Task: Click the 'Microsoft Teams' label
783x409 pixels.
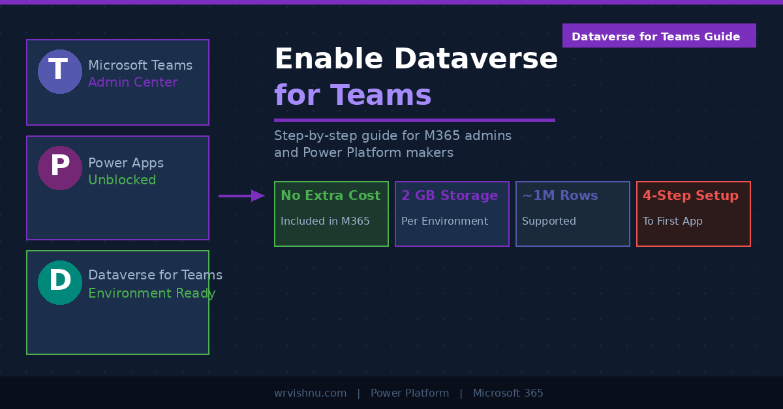Action: click(140, 66)
